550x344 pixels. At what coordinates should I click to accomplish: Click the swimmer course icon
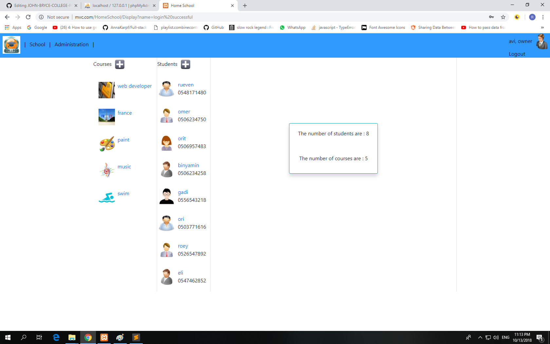coord(107,198)
